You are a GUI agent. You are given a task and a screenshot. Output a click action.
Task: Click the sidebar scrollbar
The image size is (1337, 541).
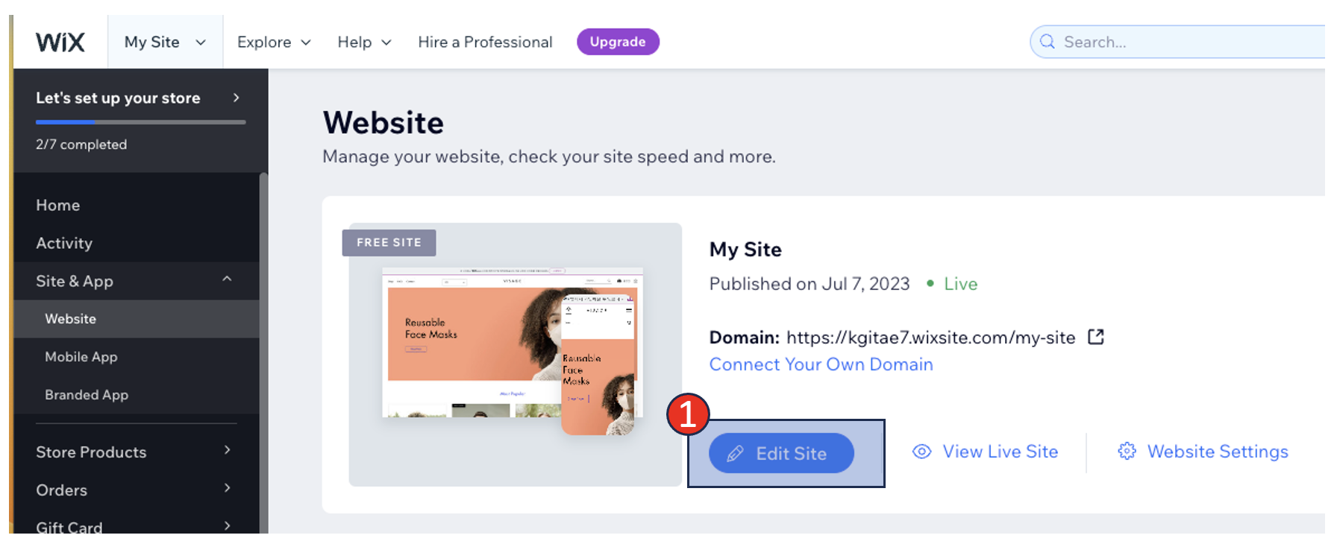263,353
